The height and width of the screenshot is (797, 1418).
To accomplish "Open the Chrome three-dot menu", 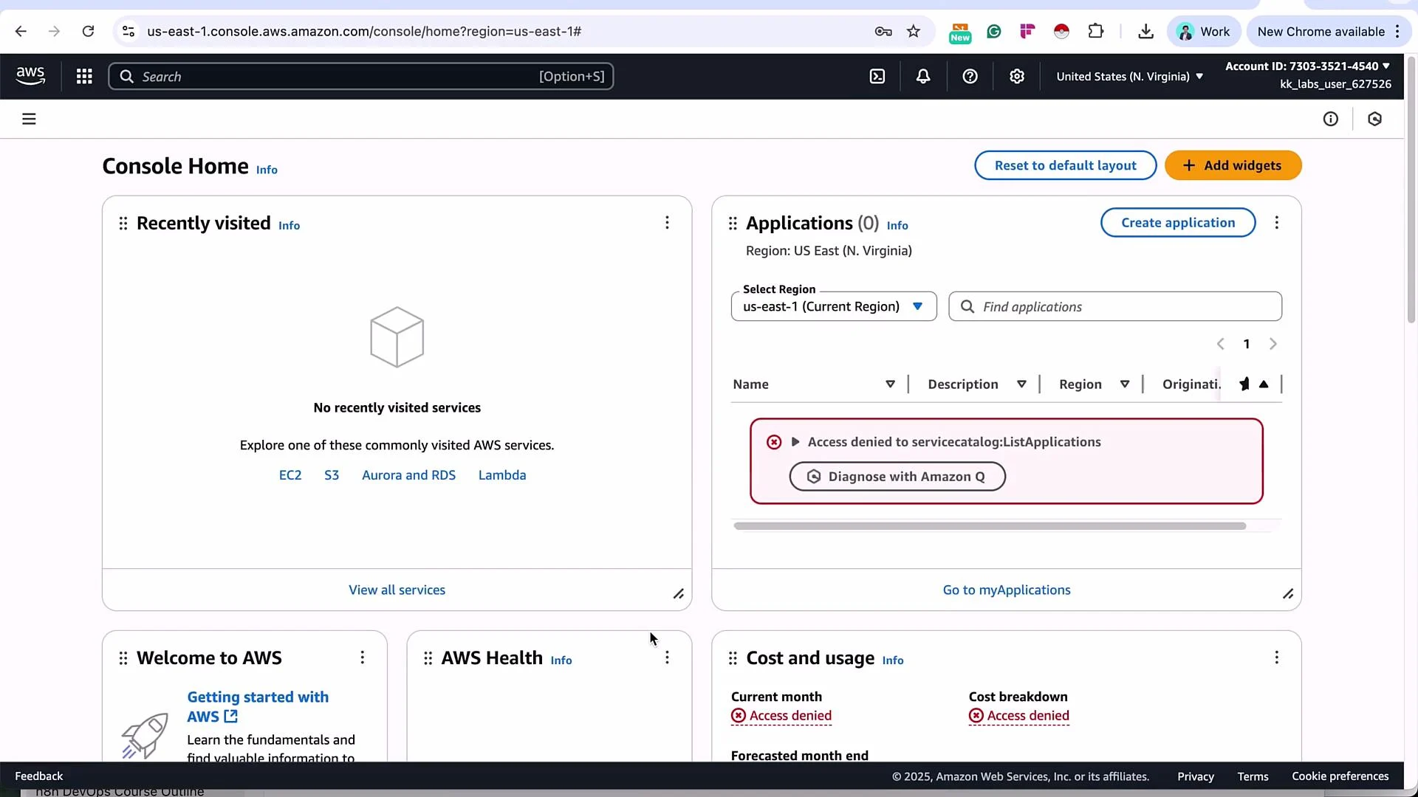I will point(1397,31).
